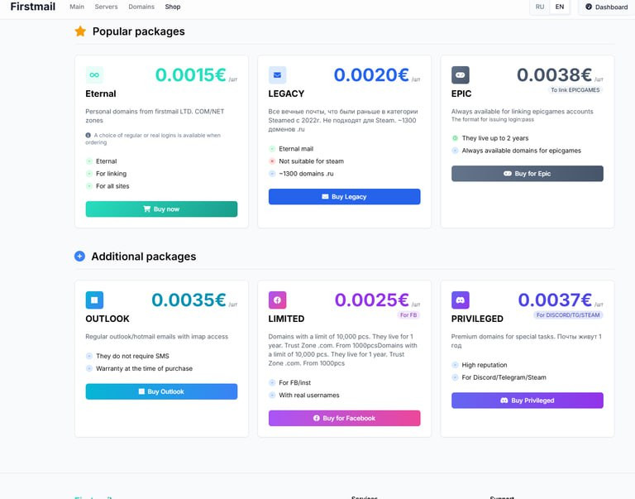The height and width of the screenshot is (499, 635).
Task: Click the red icon beside Not suitable for steam
Action: click(x=272, y=161)
